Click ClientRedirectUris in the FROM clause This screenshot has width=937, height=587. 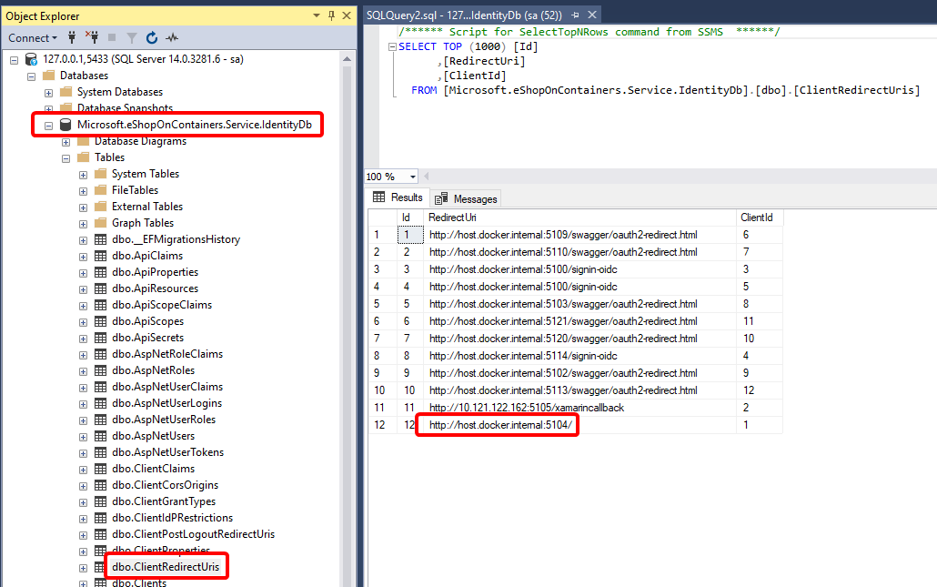coord(857,90)
